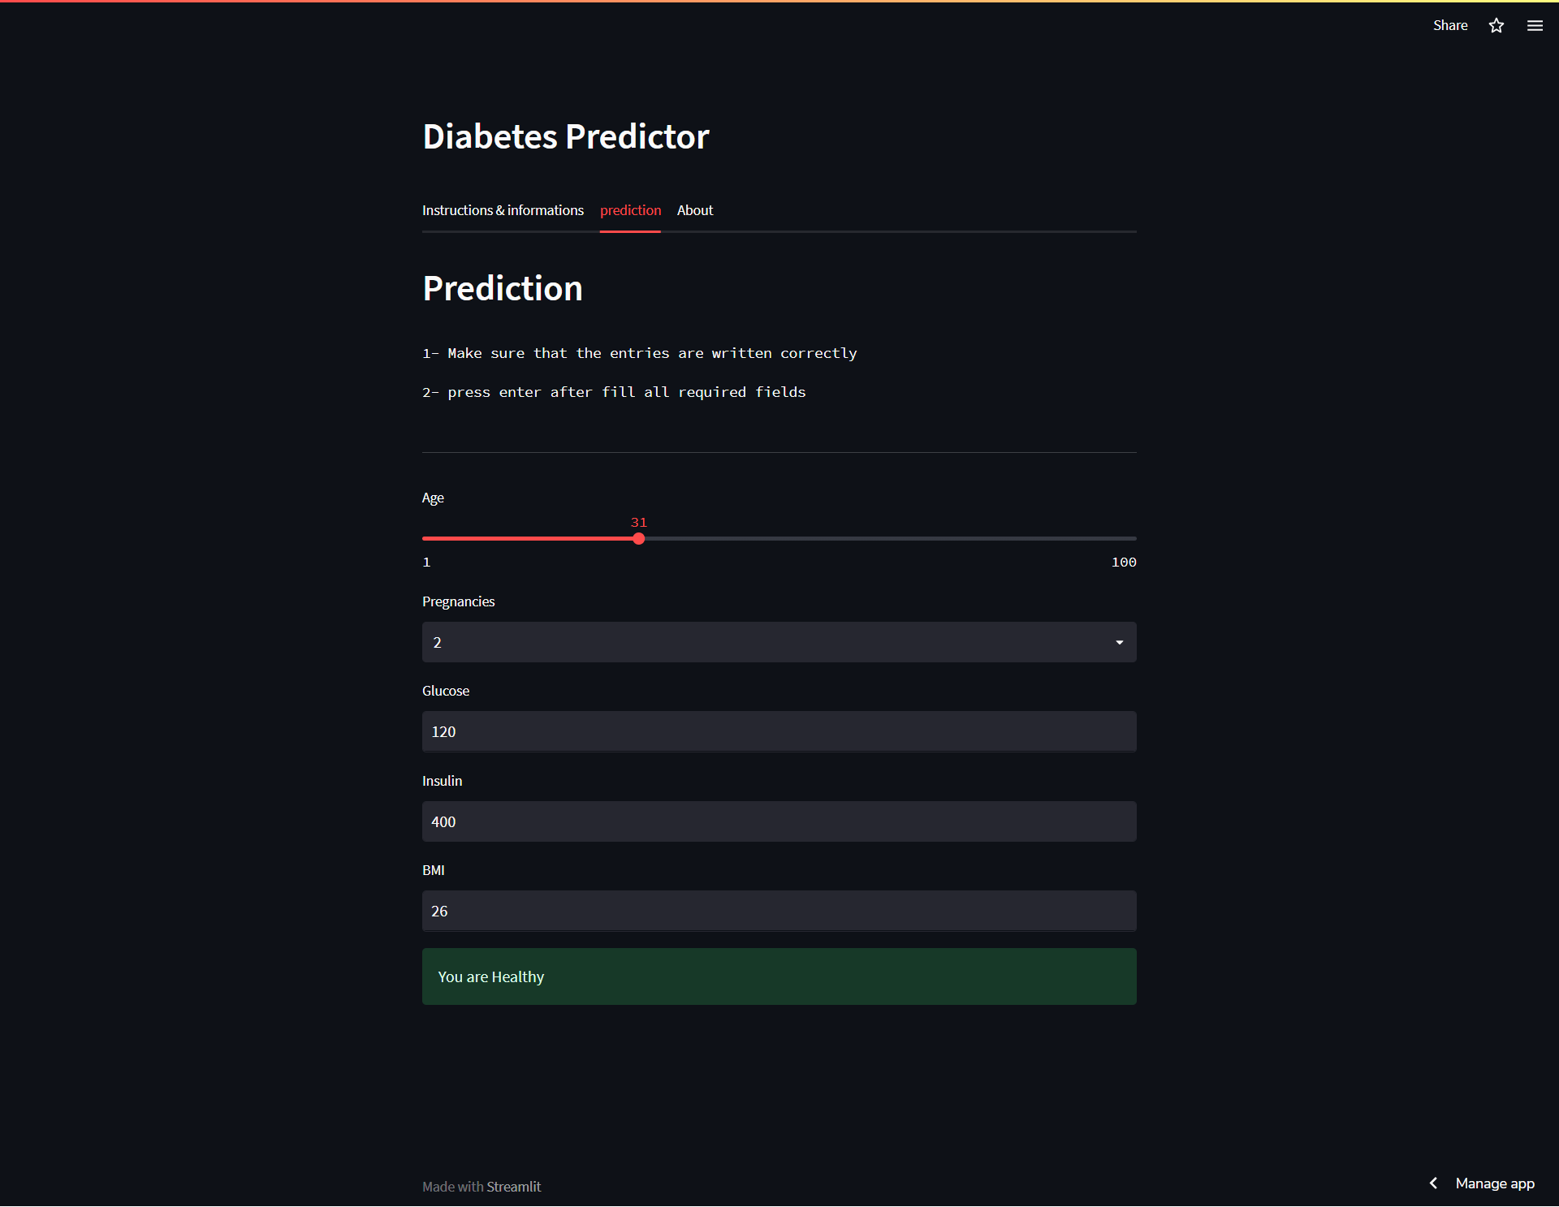
Task: Click 'press enter after fill' instruction
Action: coord(614,393)
